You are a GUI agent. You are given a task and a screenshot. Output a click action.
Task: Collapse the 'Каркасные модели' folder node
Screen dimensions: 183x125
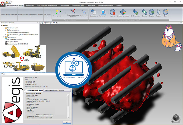click(x=4, y=28)
